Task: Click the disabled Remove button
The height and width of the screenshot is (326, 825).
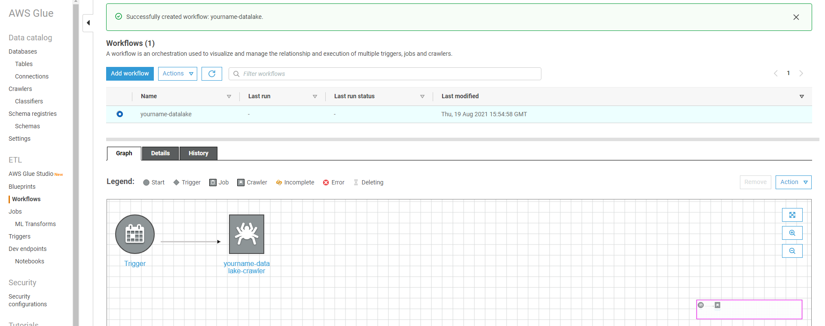Action: [755, 182]
